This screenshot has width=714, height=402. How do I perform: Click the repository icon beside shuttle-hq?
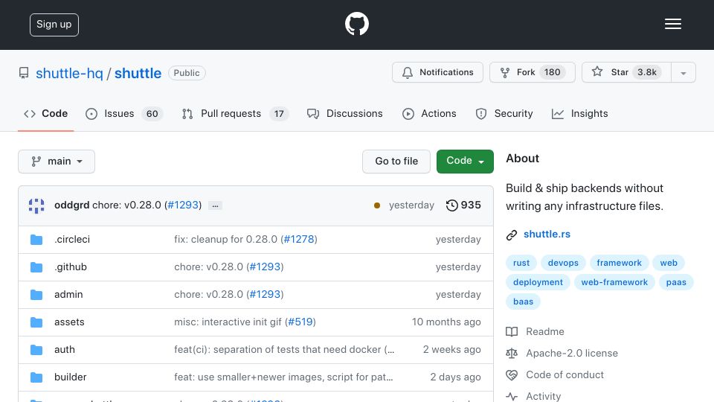[x=24, y=73]
